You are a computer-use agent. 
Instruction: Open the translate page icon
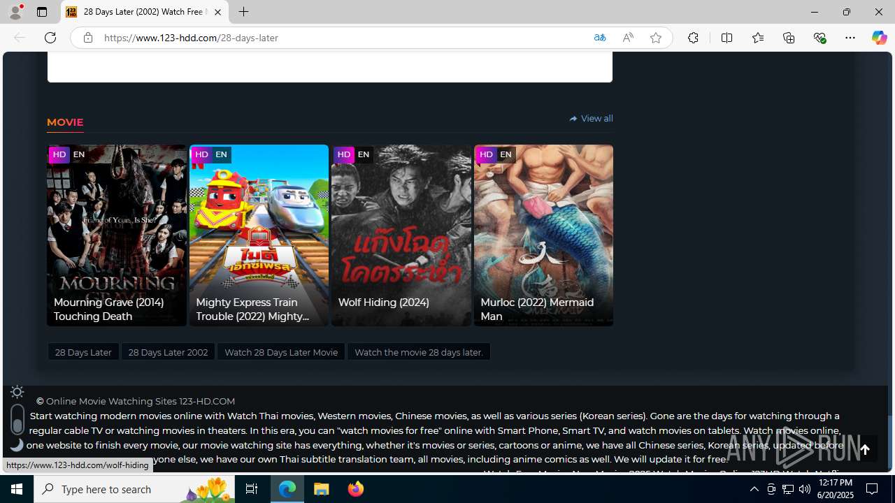point(599,38)
